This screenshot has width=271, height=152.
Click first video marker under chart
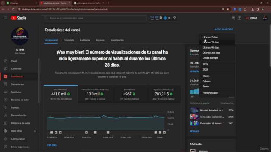[x=52, y=132]
